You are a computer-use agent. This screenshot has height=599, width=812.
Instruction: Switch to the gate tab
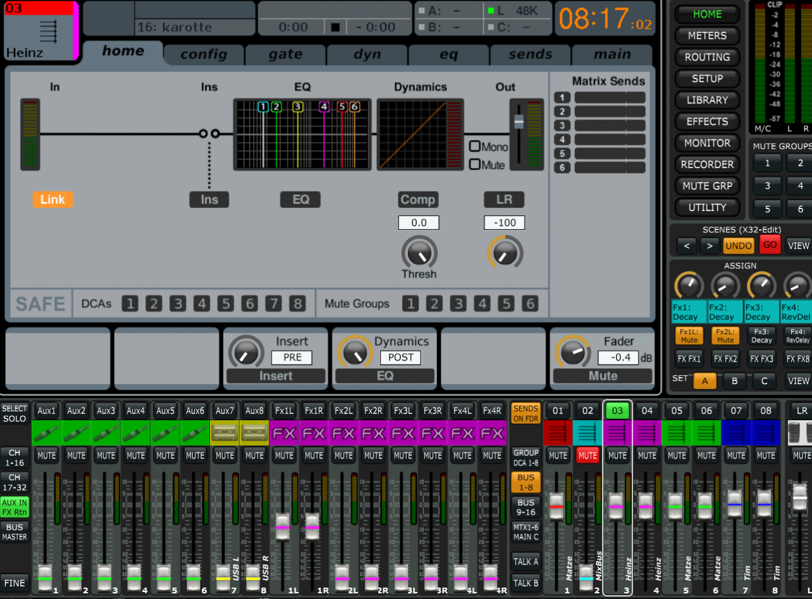point(285,55)
